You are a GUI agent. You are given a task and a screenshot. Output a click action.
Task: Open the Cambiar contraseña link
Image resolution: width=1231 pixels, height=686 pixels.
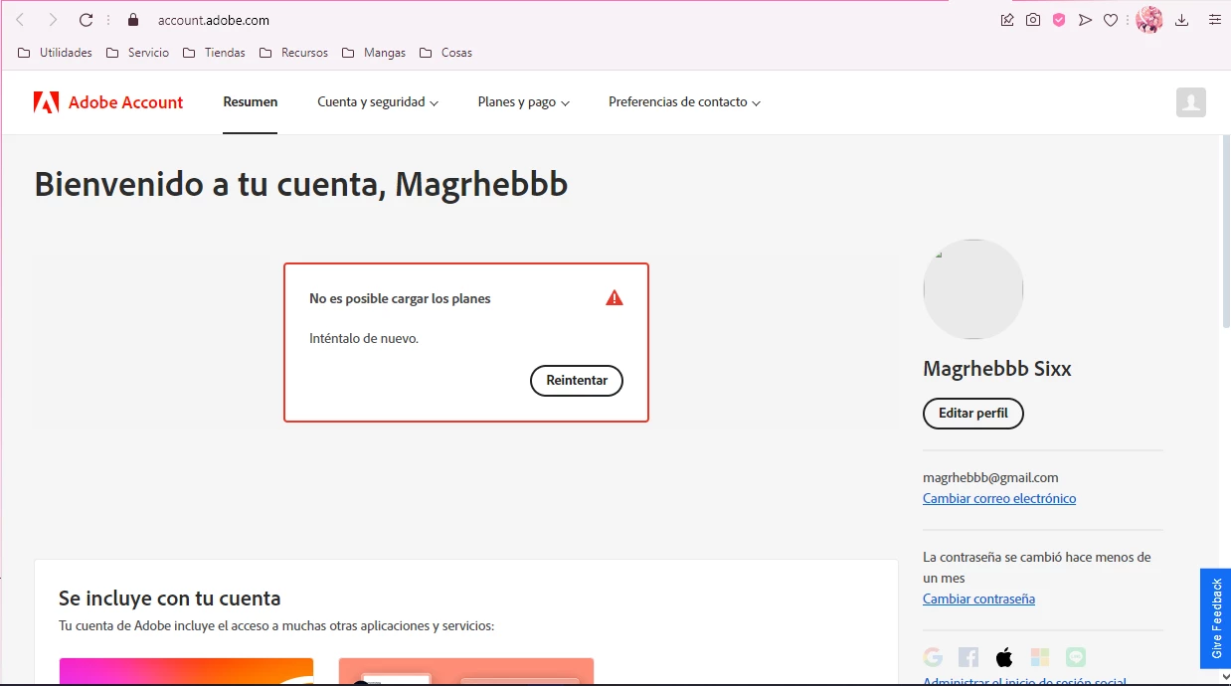(978, 600)
